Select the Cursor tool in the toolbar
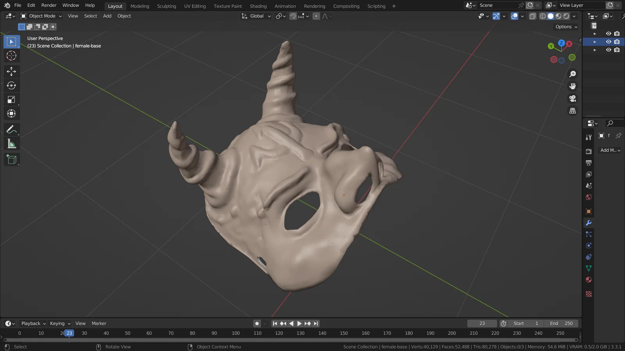 click(x=11, y=56)
